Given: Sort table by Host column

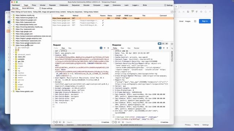Looking at the screenshot, I should (x=62, y=16).
